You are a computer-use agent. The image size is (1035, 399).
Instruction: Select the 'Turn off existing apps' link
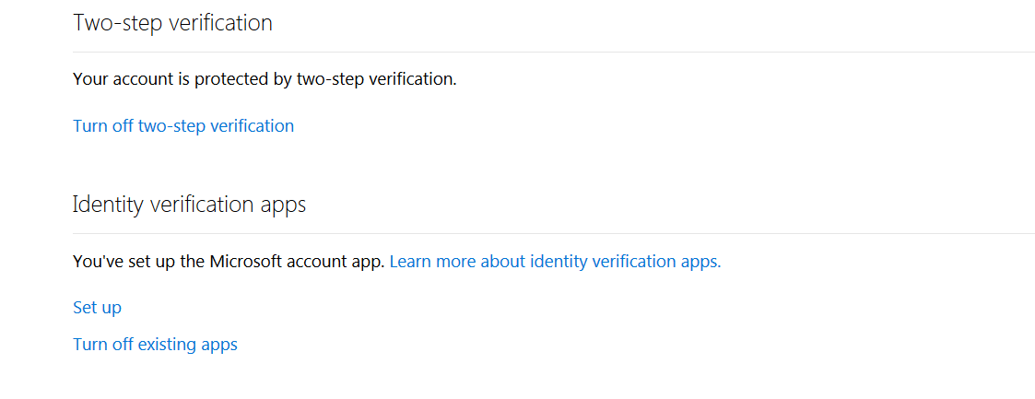click(x=155, y=345)
